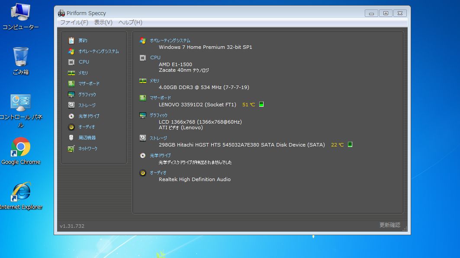Click the グラフィック heading link in summary
The width and height of the screenshot is (460, 258).
[x=158, y=115]
